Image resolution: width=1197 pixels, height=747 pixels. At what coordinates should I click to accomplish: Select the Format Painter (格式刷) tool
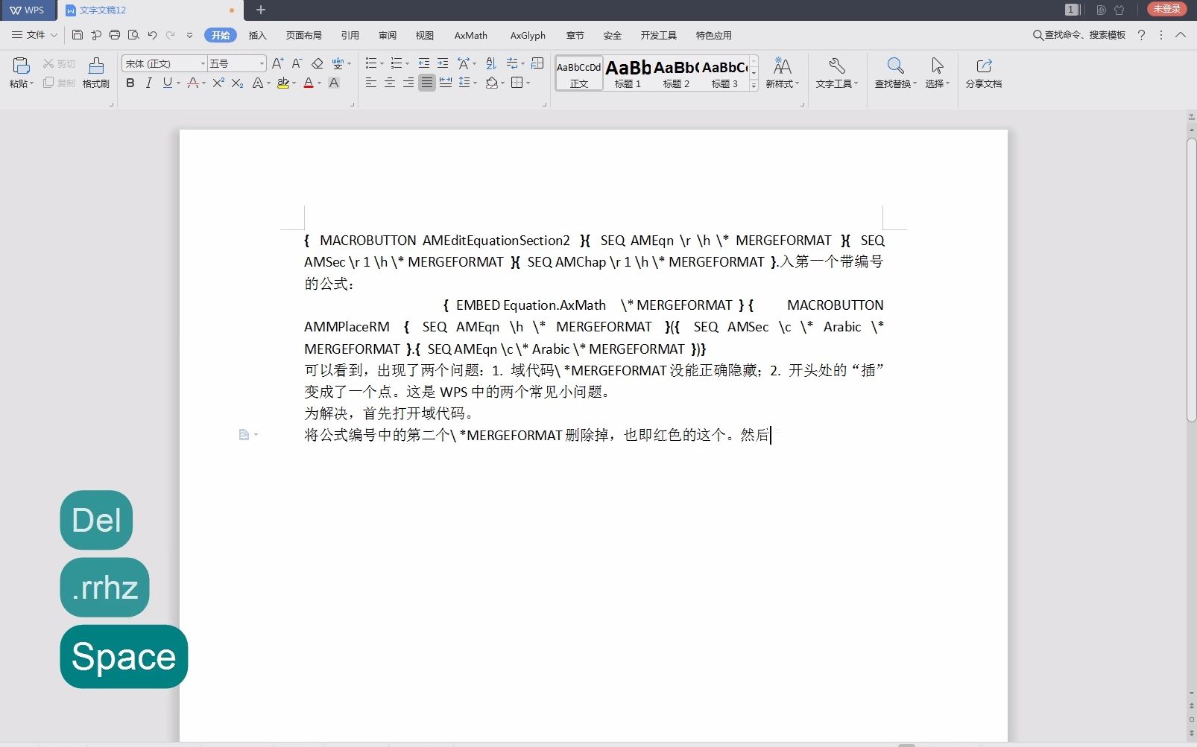pyautogui.click(x=95, y=72)
